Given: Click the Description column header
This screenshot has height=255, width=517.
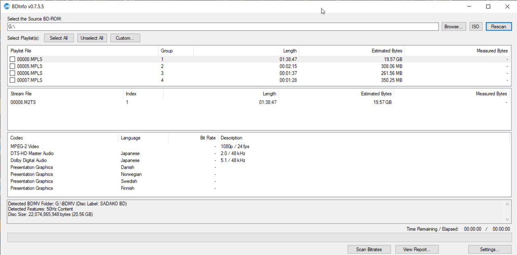Looking at the screenshot, I should click(364, 138).
